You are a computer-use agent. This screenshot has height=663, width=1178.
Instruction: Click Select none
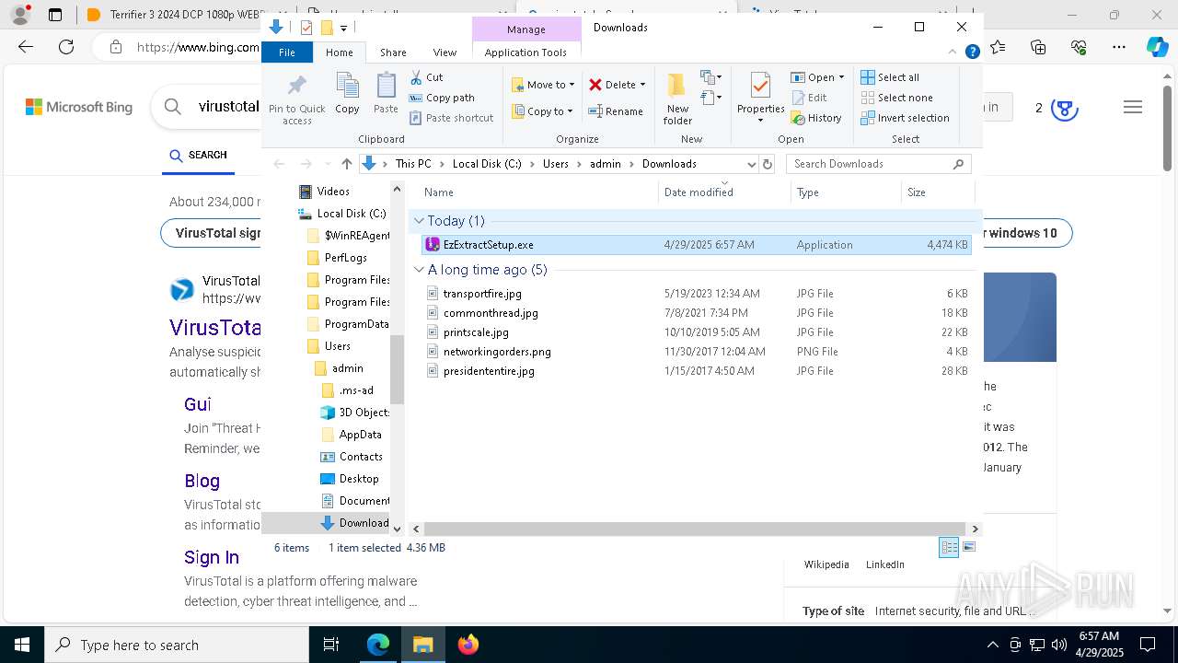(896, 98)
